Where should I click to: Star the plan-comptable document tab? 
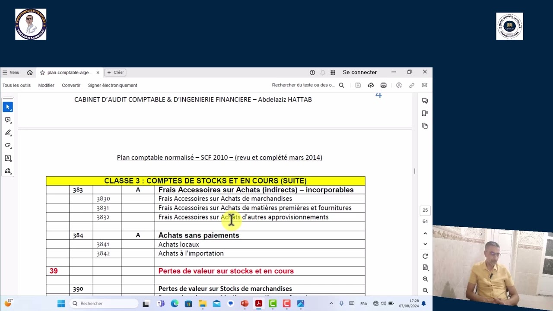tap(42, 73)
